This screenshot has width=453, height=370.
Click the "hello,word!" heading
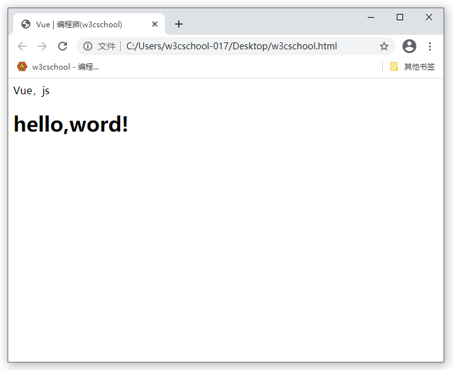tap(71, 124)
